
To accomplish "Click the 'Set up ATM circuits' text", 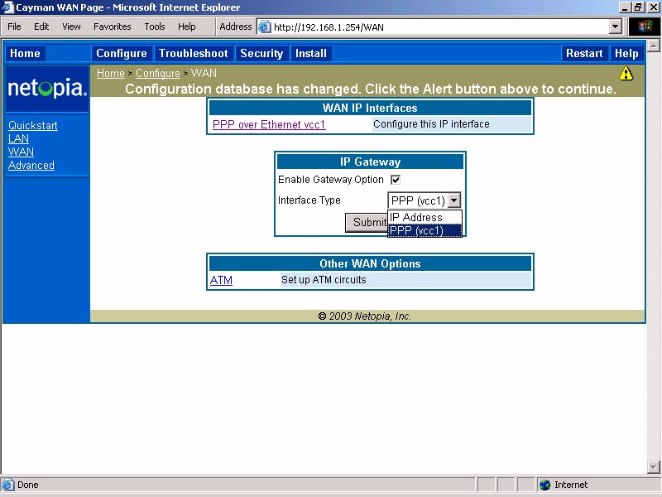I will (324, 280).
